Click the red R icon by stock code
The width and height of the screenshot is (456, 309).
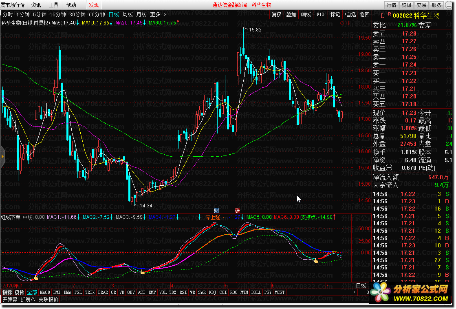(390, 14)
